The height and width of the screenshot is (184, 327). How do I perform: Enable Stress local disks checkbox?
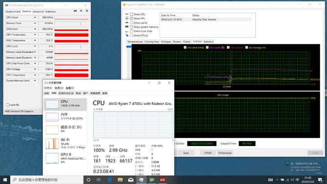tap(131, 31)
